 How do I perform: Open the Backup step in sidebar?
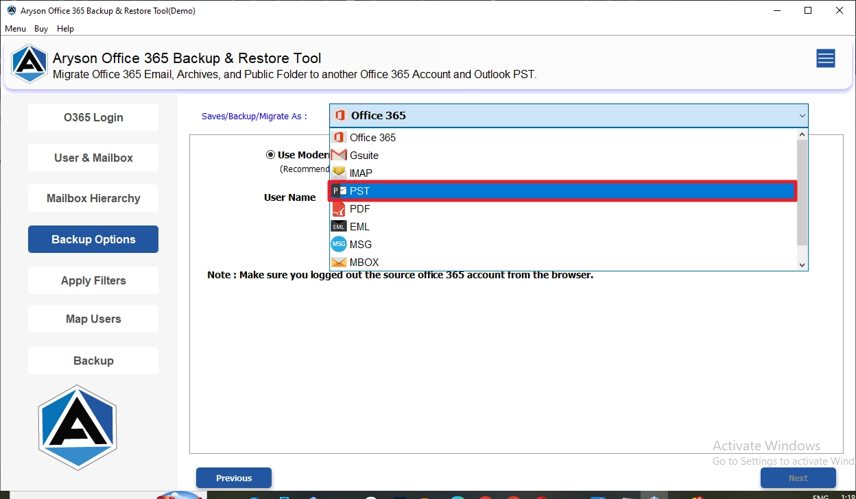93,361
